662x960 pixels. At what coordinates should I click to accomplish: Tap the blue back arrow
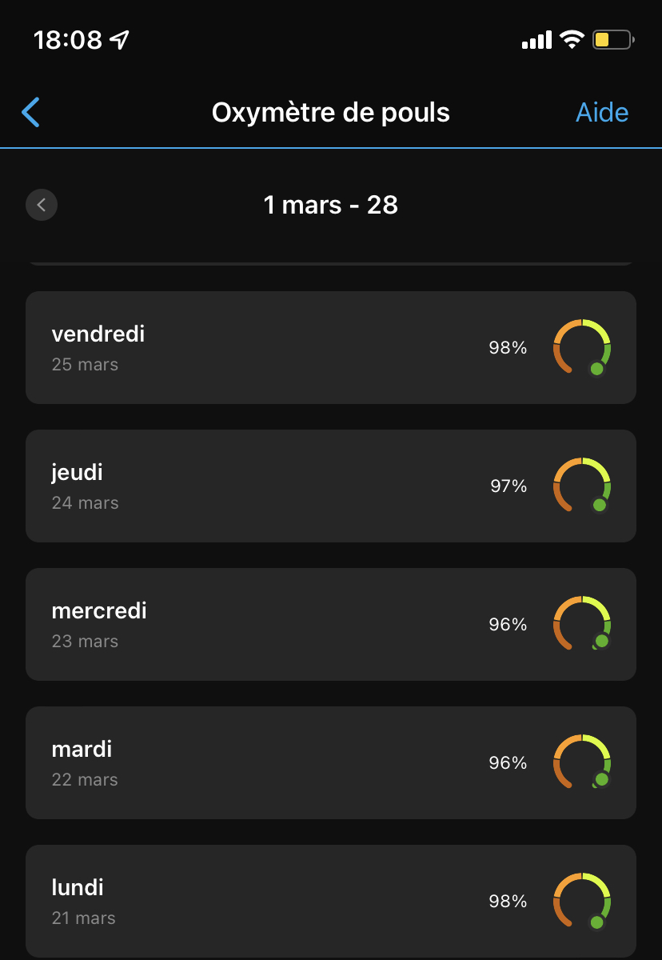coord(30,113)
